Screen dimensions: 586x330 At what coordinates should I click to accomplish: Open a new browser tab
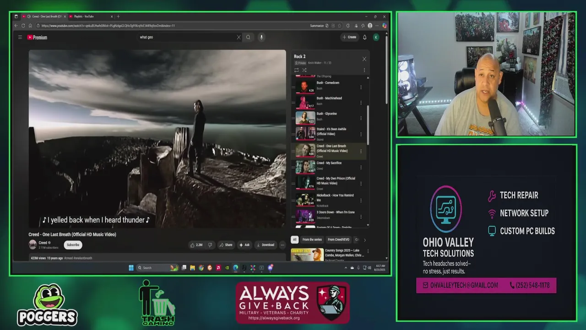click(118, 16)
